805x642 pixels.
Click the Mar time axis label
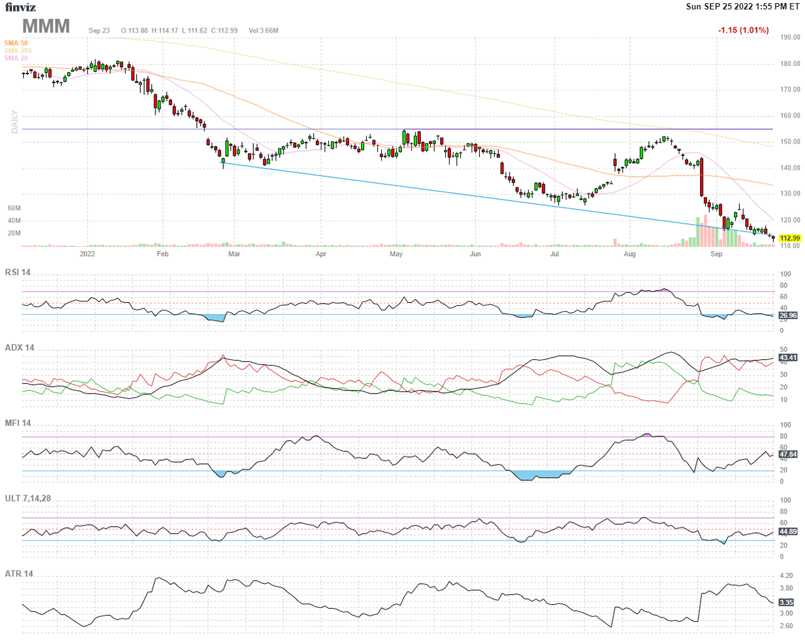point(234,254)
